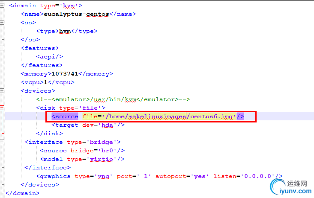
Task: Click the closing </domain> tag
Action: [x=22, y=193]
